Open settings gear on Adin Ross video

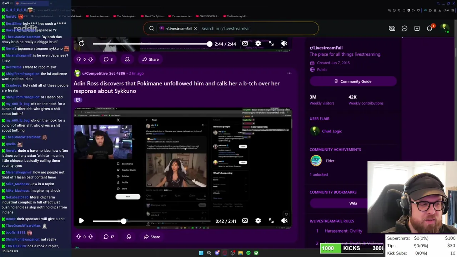tap(258, 221)
